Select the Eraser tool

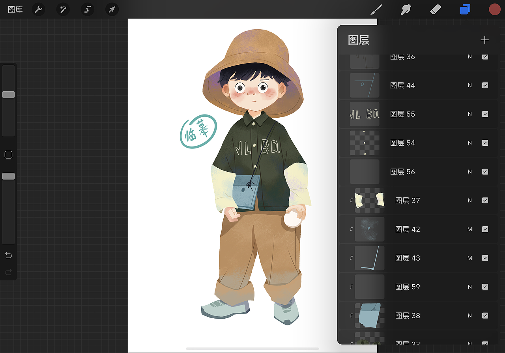coord(435,9)
